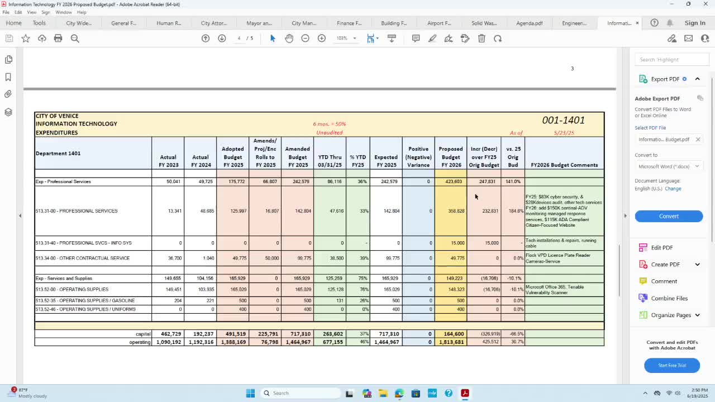Click the Search 'Highlight' tools field

tap(671, 59)
